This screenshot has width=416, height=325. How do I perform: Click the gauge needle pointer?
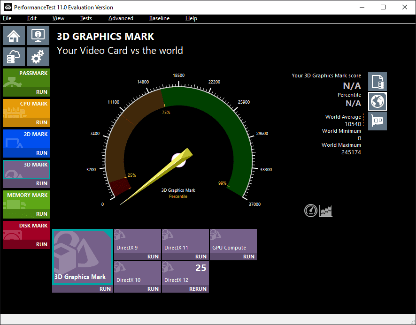tap(156, 176)
